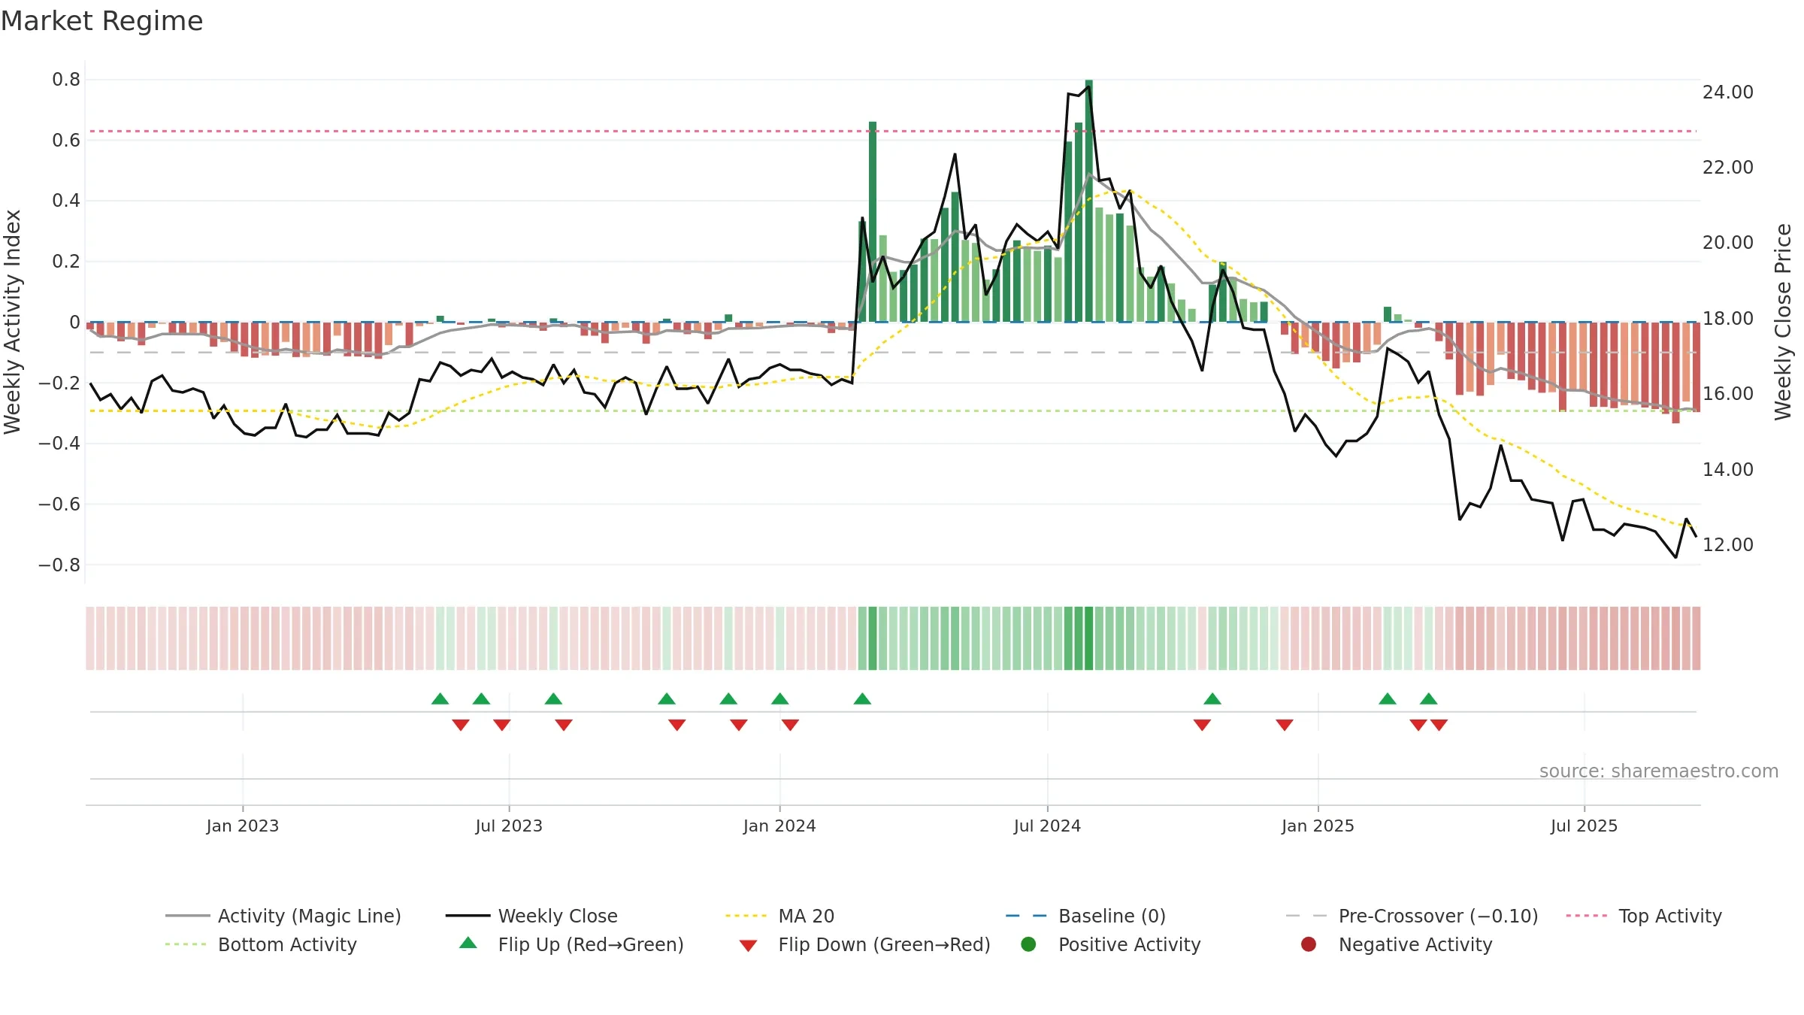Image resolution: width=1804 pixels, height=1015 pixels.
Task: Select the last Flip Up marker before Jul 2025
Action: [x=1429, y=699]
